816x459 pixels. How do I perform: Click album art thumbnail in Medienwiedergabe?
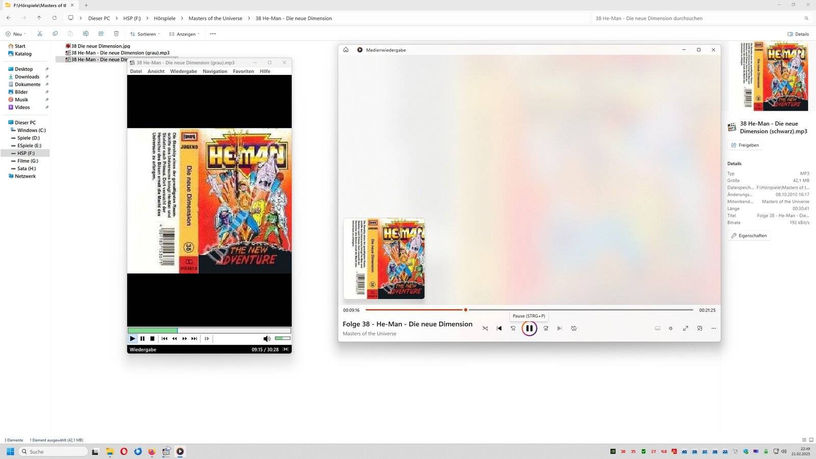(x=384, y=259)
